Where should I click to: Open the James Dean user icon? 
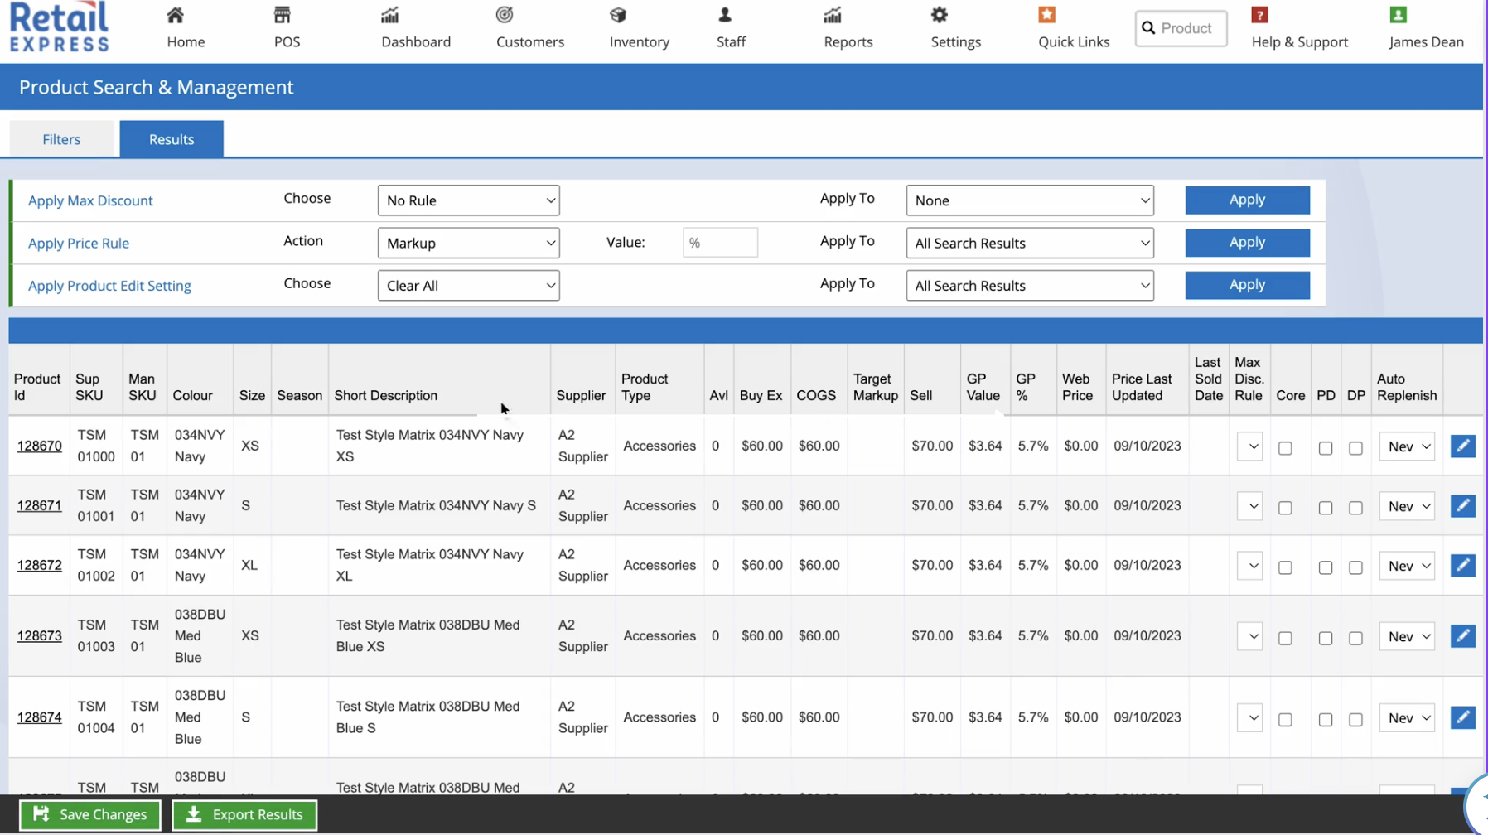[1399, 15]
